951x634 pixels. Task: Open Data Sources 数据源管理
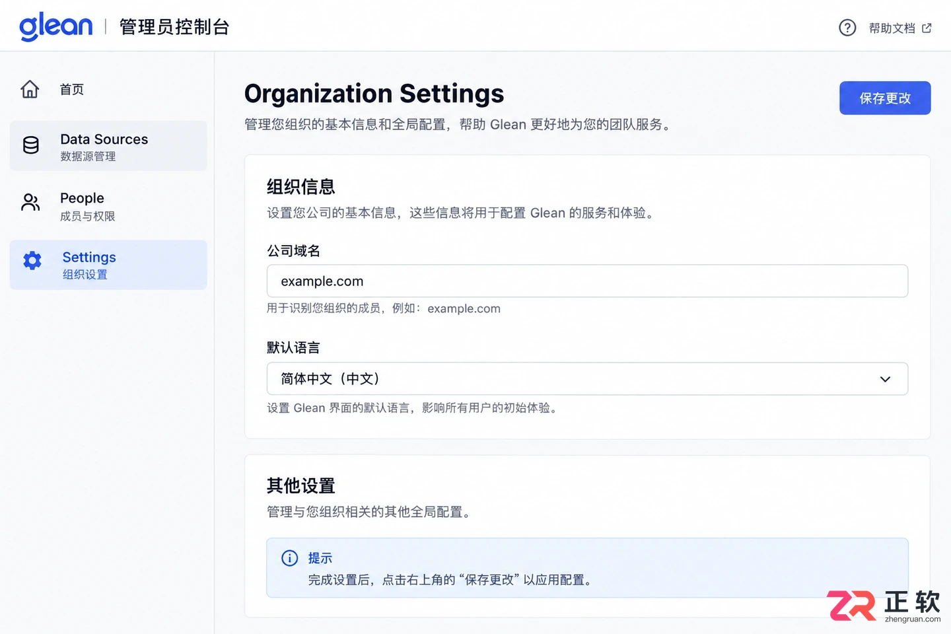click(x=108, y=146)
